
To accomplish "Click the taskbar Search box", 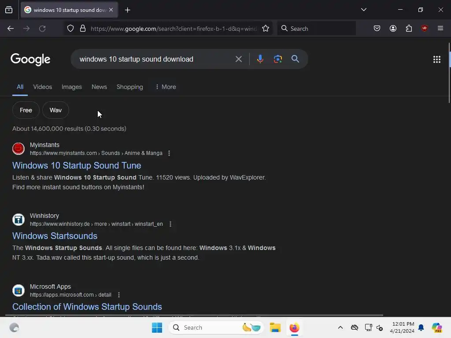I will 216,327.
